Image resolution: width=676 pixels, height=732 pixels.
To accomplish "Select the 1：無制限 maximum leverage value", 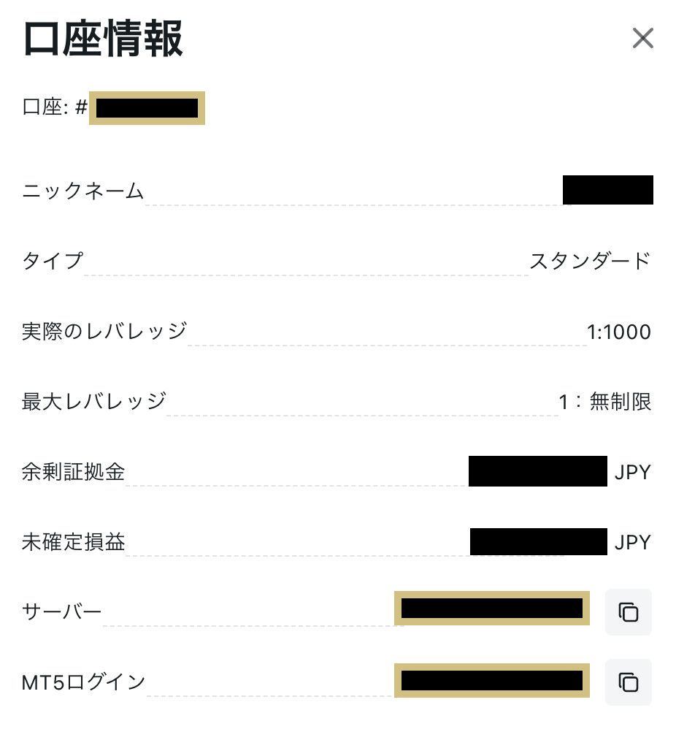I will (604, 402).
